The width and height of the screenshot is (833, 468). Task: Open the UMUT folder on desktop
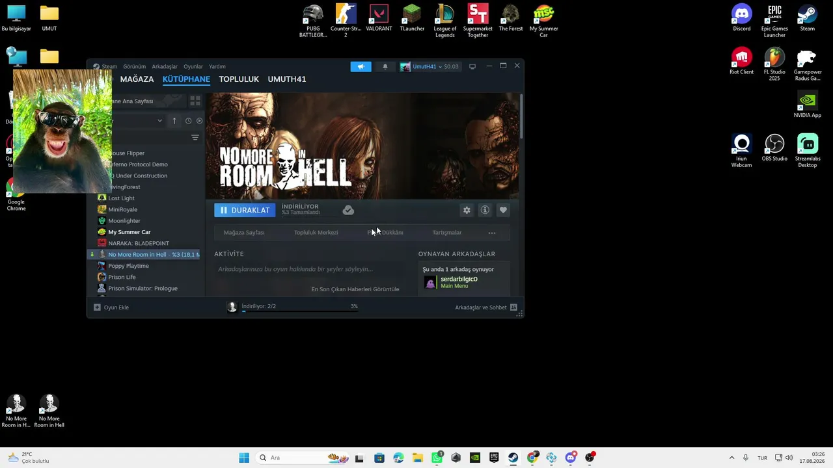pyautogui.click(x=49, y=18)
